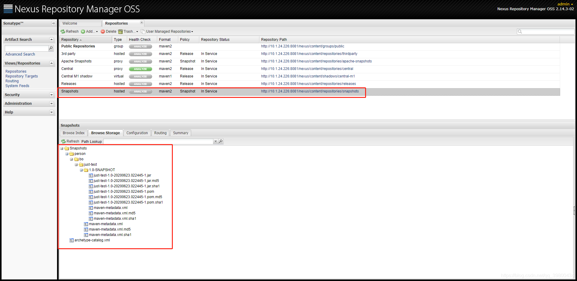This screenshot has height=281, width=577.
Task: Collapse the Snapshots root tree node
Action: pyautogui.click(x=62, y=148)
